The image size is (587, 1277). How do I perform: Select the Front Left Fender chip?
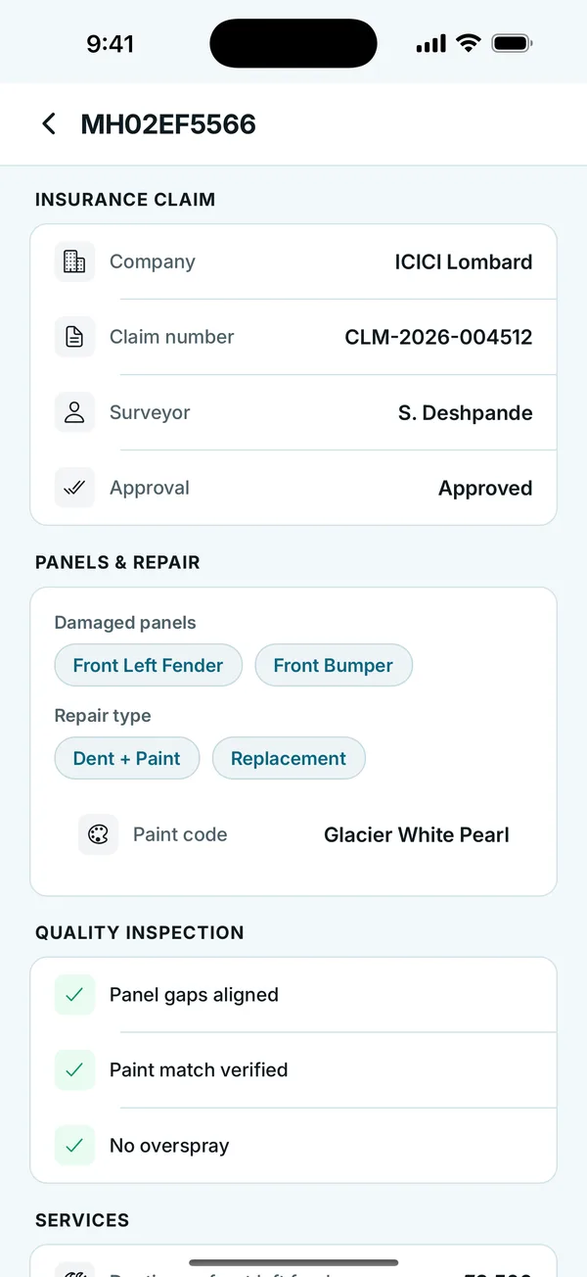click(148, 665)
